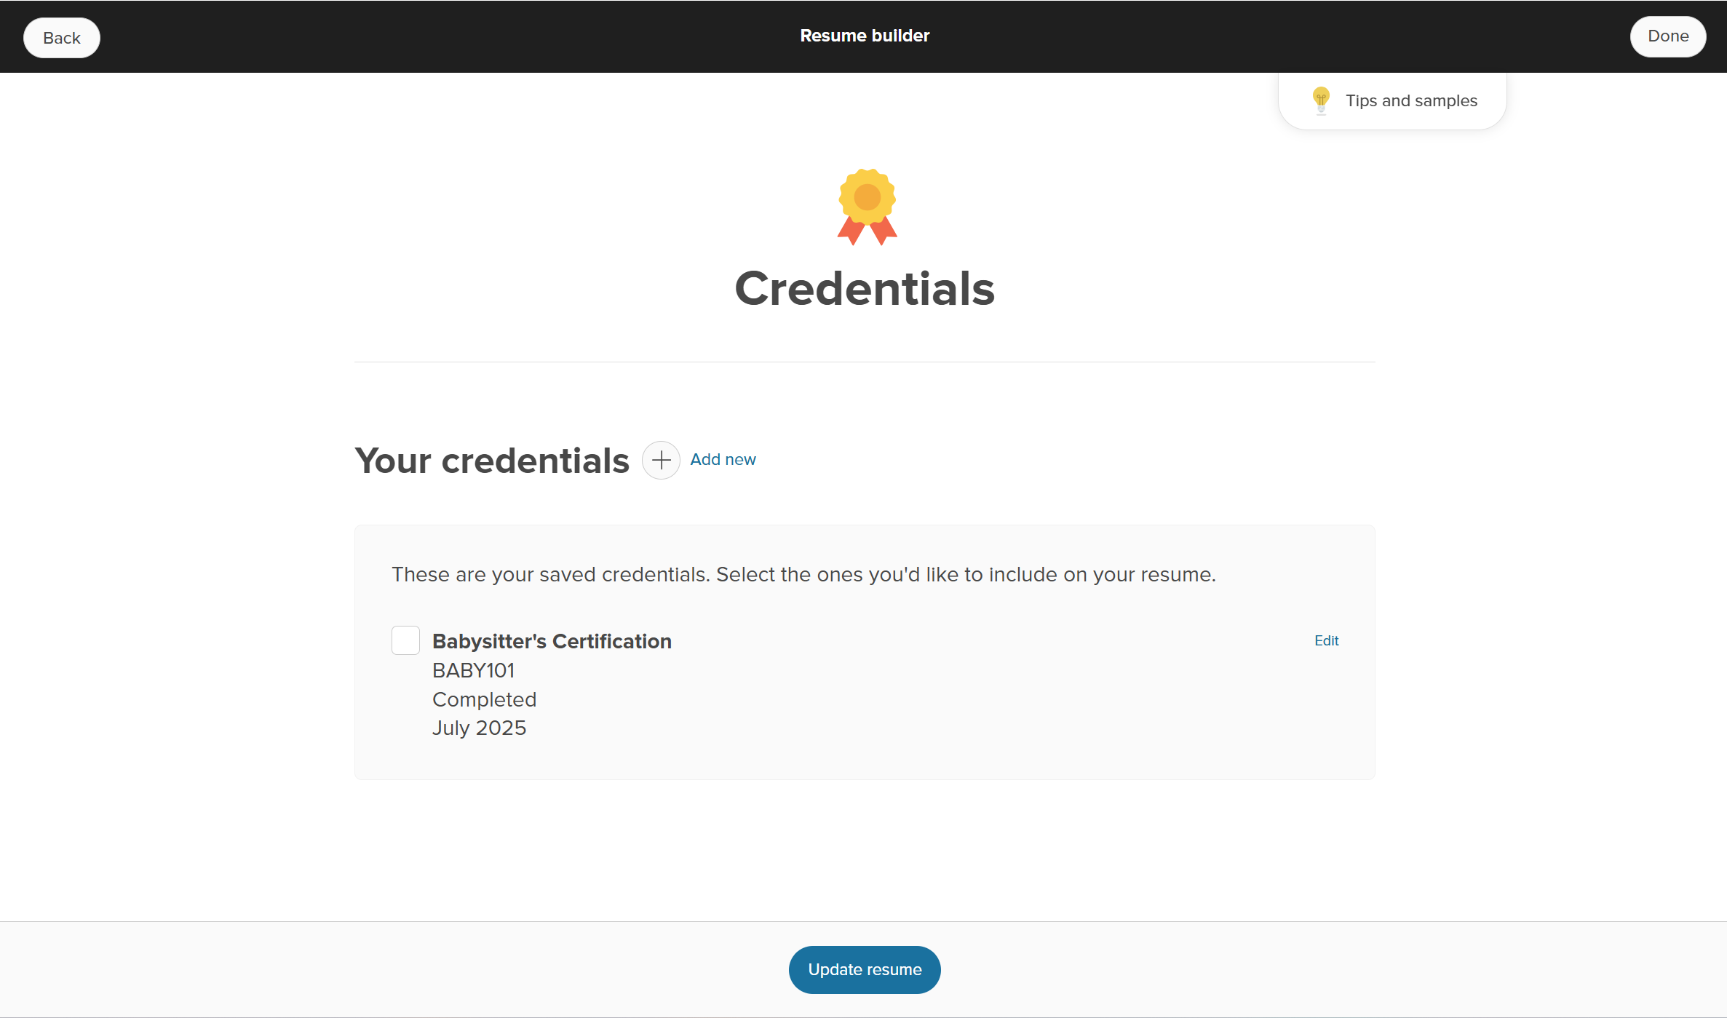This screenshot has height=1018, width=1727.
Task: Click Edit next to Babysitter's Certification
Action: tap(1326, 640)
